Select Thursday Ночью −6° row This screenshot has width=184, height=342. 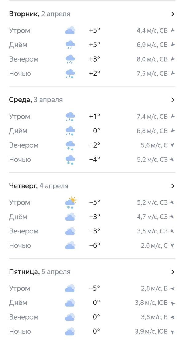coord(92,245)
